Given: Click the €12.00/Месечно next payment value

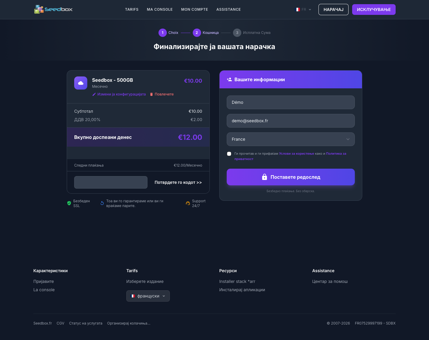Looking at the screenshot, I should (x=188, y=165).
